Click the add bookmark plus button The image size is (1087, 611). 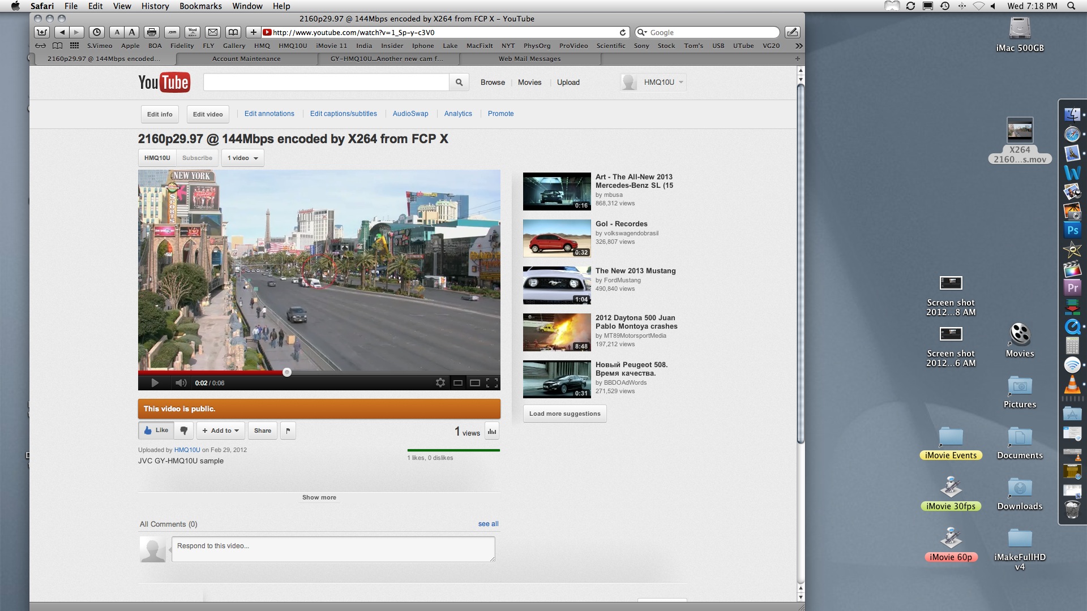coord(254,32)
